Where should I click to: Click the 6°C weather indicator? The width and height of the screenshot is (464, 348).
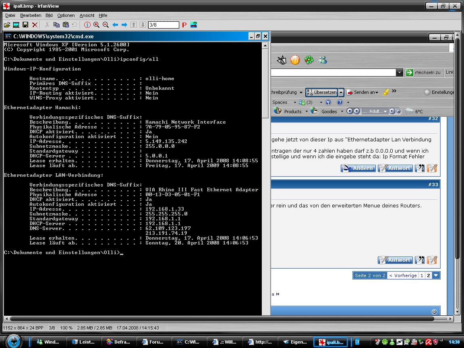(x=414, y=111)
